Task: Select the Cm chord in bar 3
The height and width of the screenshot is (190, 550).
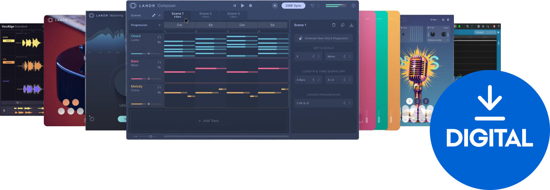Action: coord(242,25)
